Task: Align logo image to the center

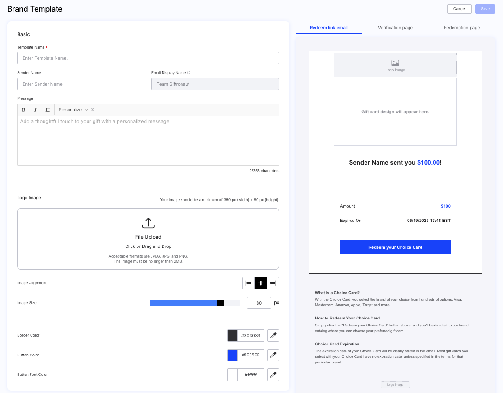Action: (261, 283)
